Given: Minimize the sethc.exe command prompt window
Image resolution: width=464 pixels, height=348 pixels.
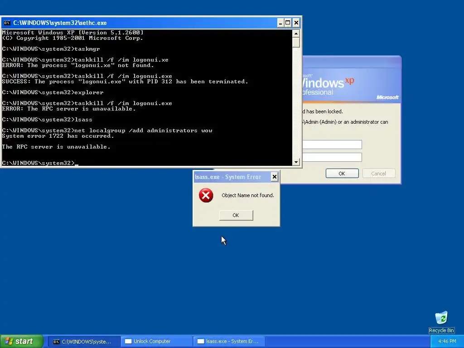Looking at the screenshot, I should pos(280,23).
